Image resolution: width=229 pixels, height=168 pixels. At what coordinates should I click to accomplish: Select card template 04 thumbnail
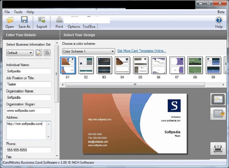(122, 65)
